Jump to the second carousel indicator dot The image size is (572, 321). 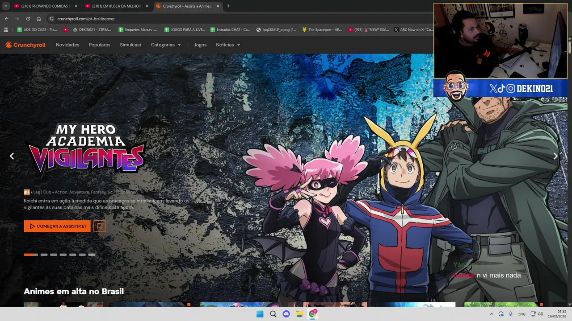click(x=44, y=255)
